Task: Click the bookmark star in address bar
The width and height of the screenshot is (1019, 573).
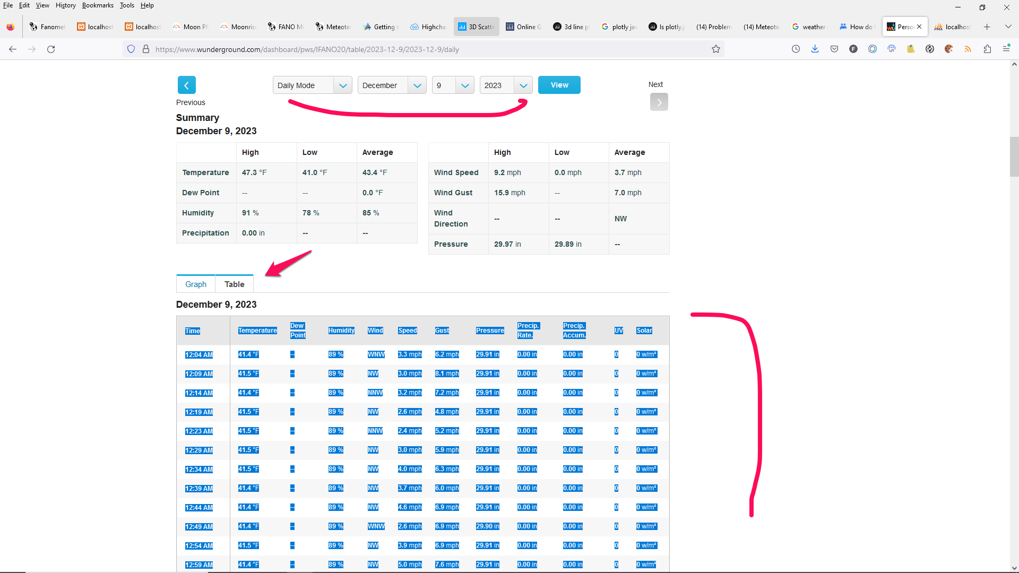Action: tap(716, 49)
